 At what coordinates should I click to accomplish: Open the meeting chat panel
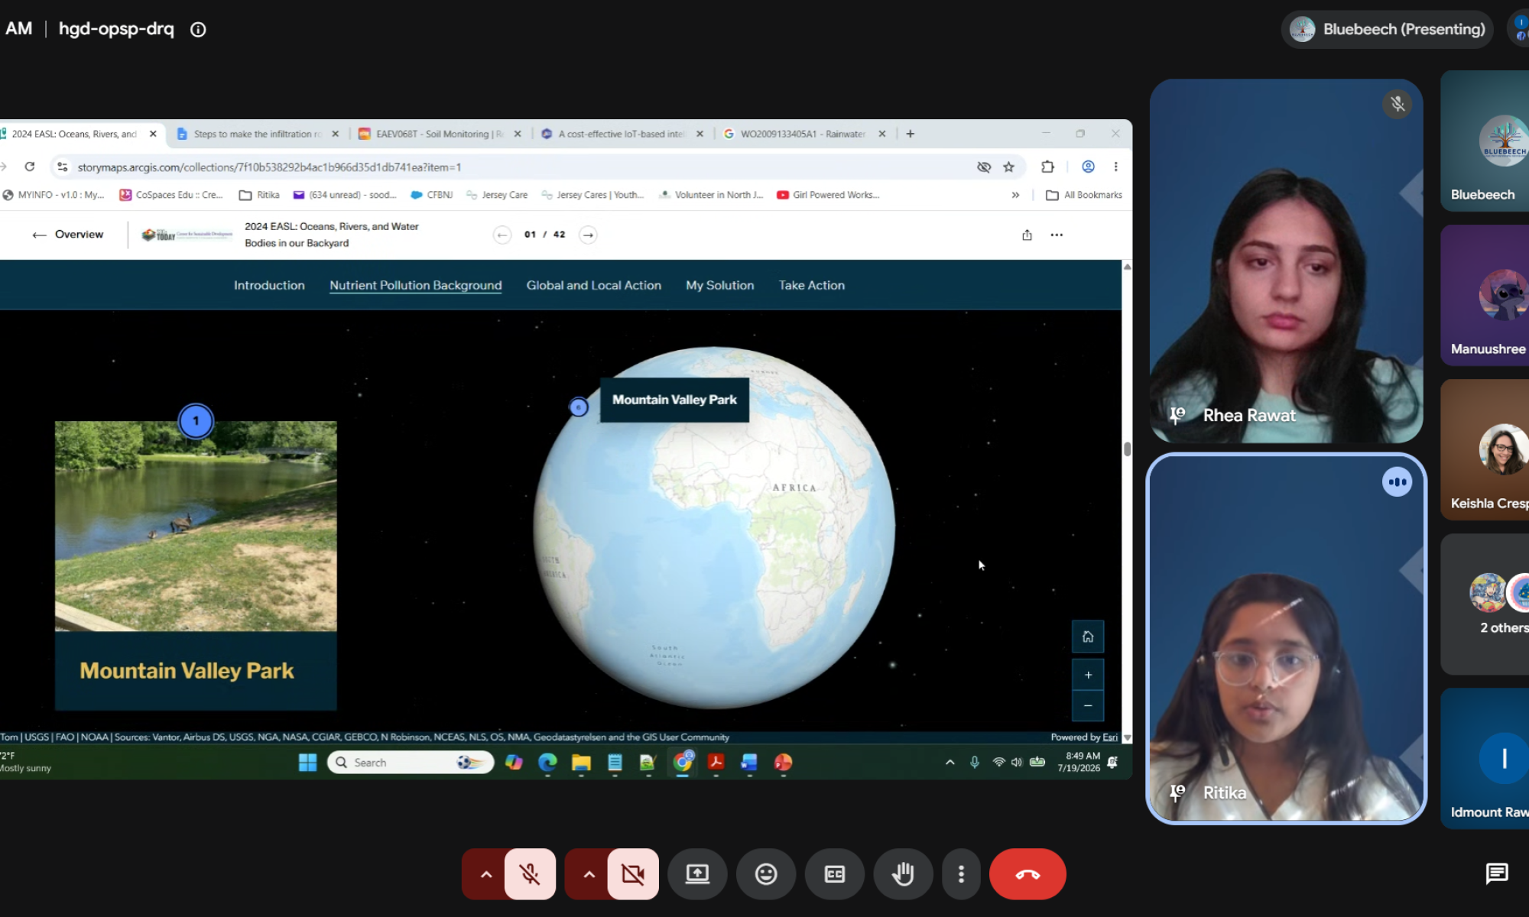click(x=1496, y=873)
